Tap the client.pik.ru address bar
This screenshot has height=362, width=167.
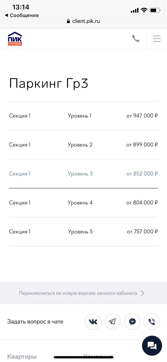click(83, 21)
